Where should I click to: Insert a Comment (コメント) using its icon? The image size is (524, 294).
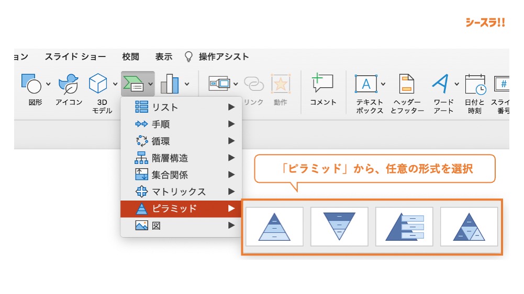[322, 84]
